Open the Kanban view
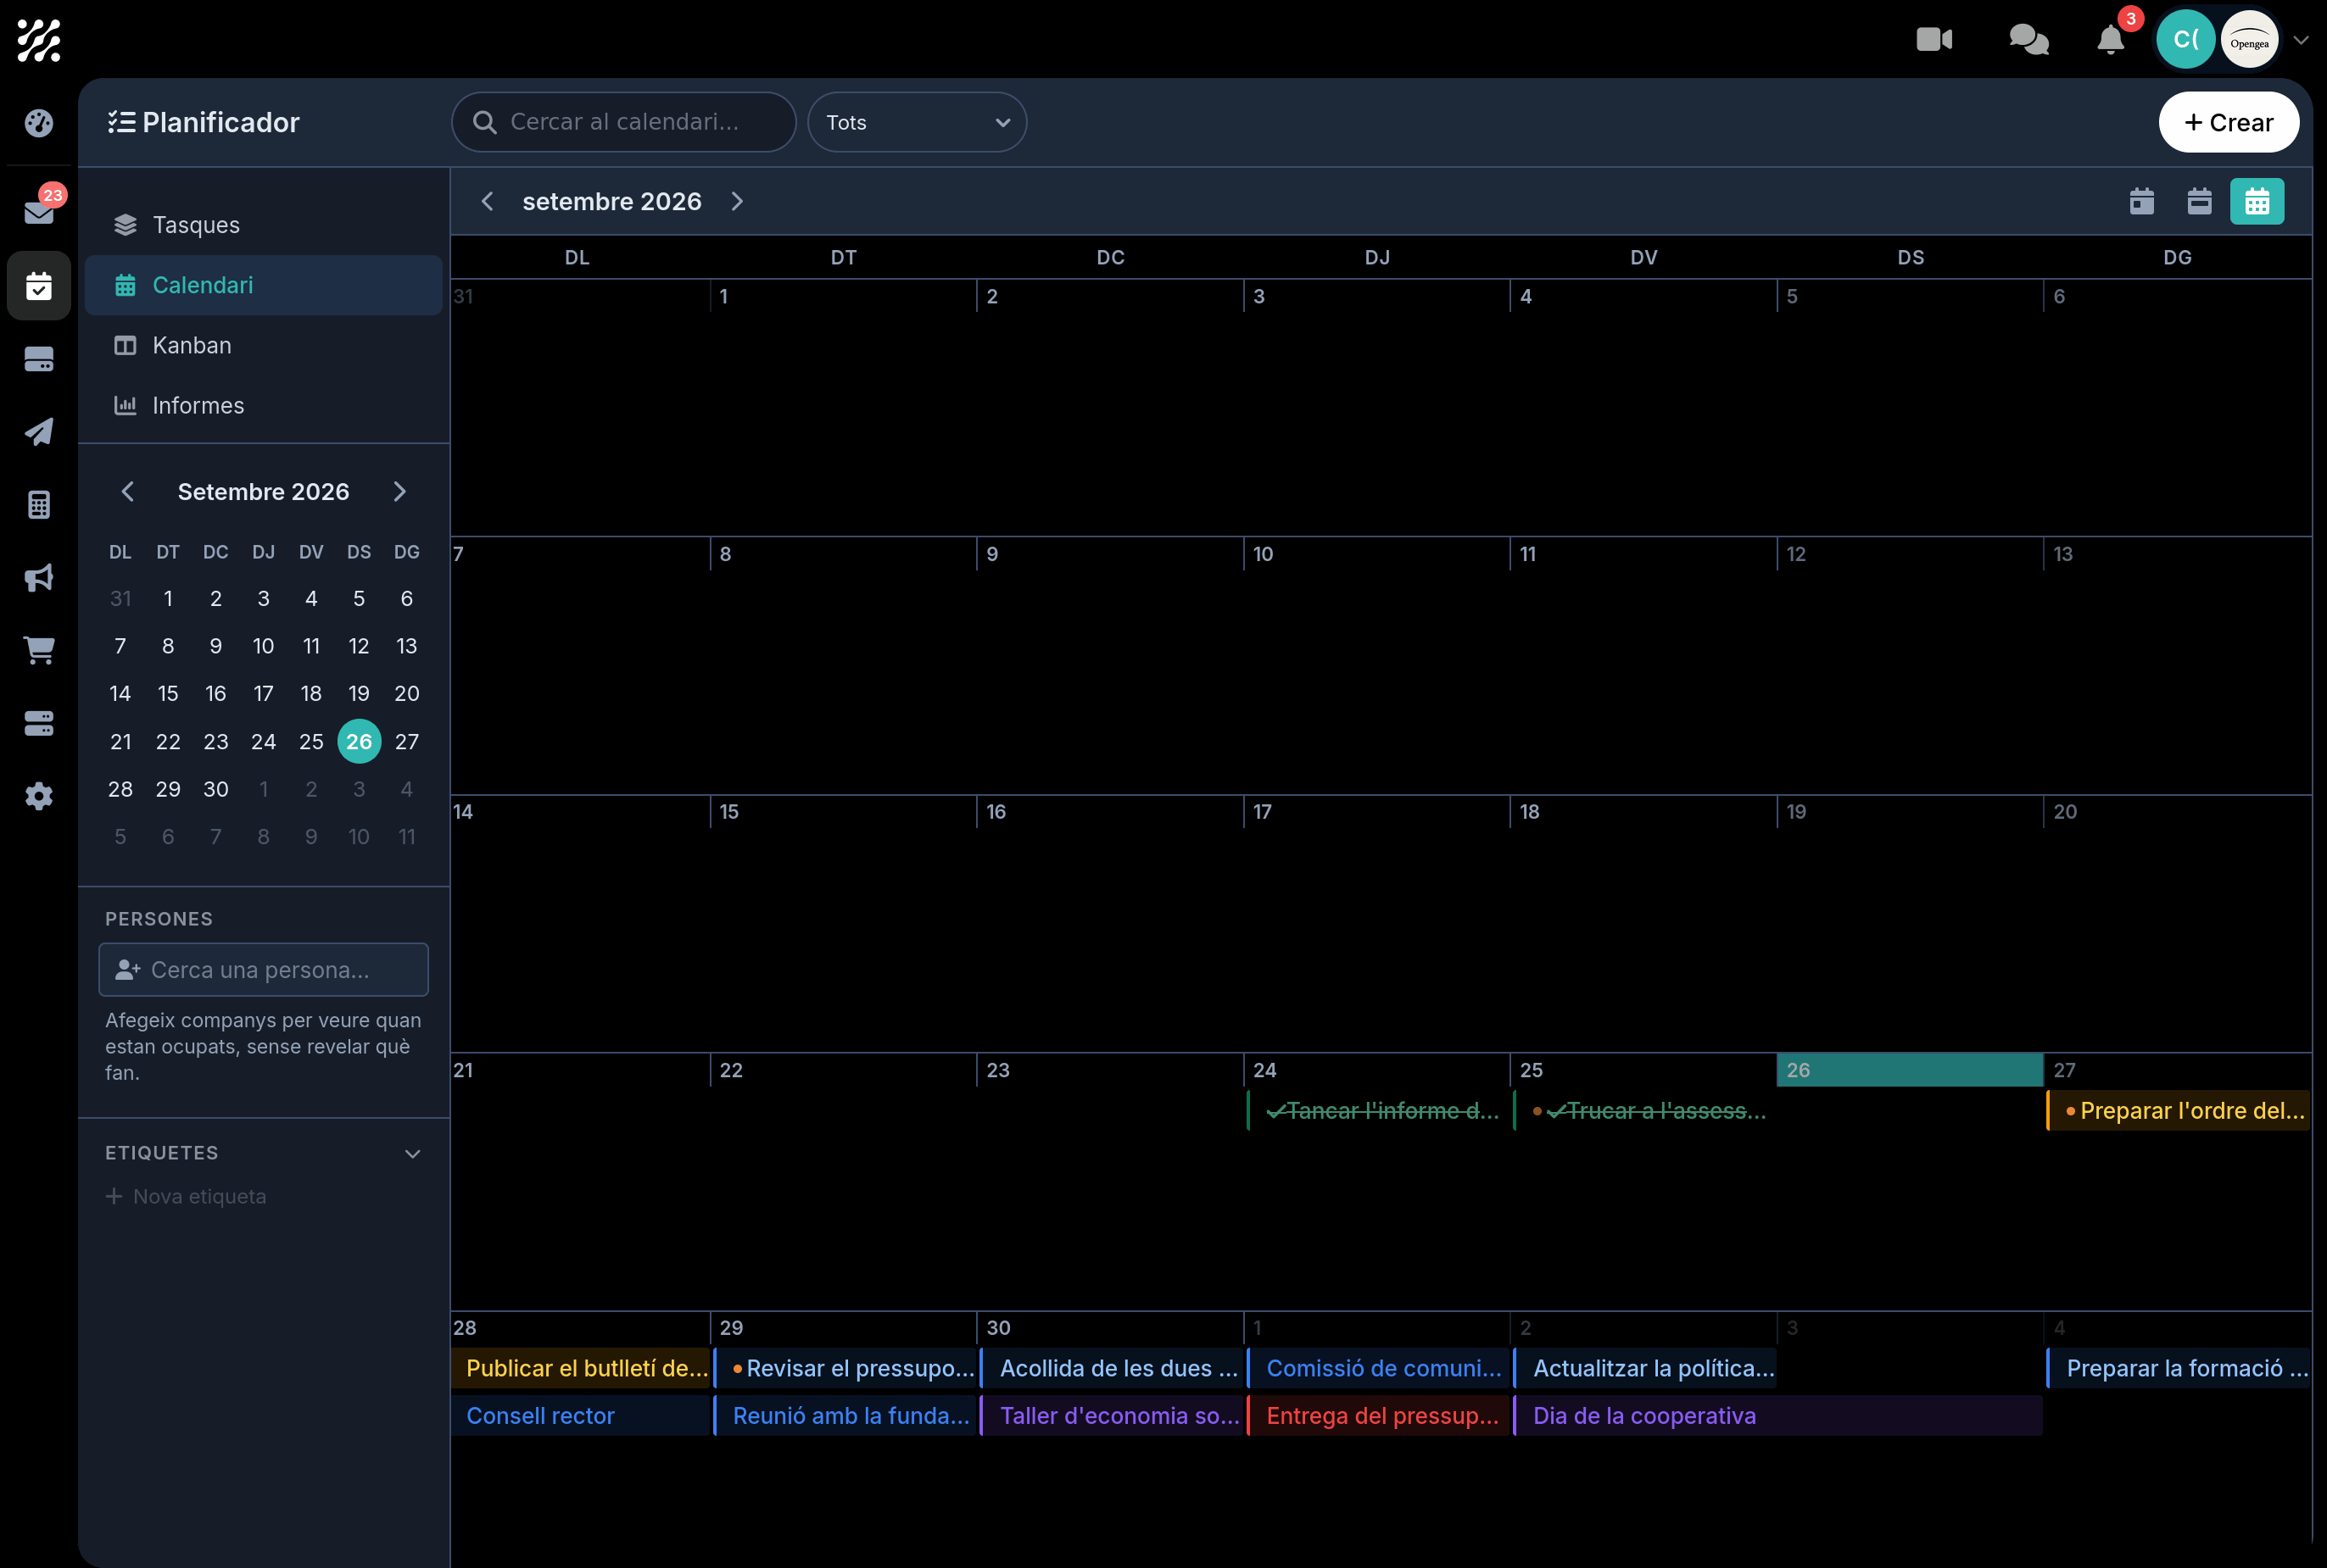Viewport: 2327px width, 1568px height. click(263, 346)
